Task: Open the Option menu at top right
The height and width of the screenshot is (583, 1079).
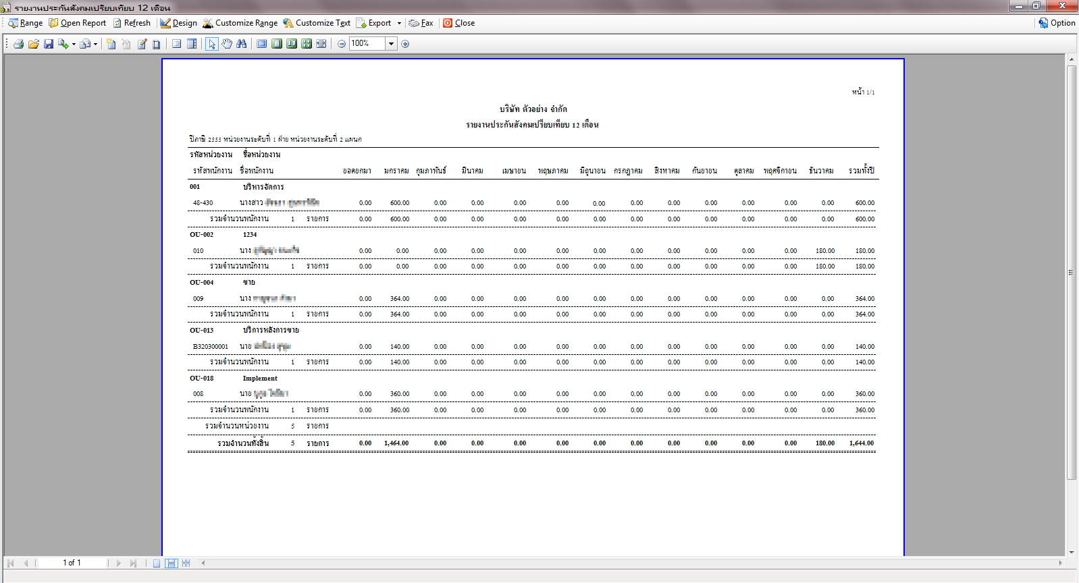Action: (1057, 23)
